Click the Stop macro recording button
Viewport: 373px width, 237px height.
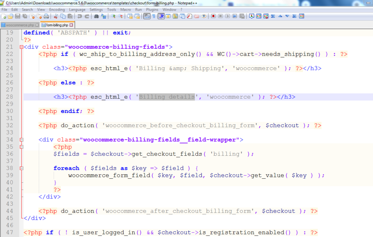[220, 16]
